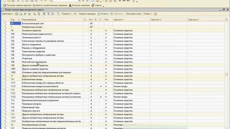Viewport: 230px width, 129px height.
Task: Click the toolbar help question mark icon
Action: coord(156,14)
